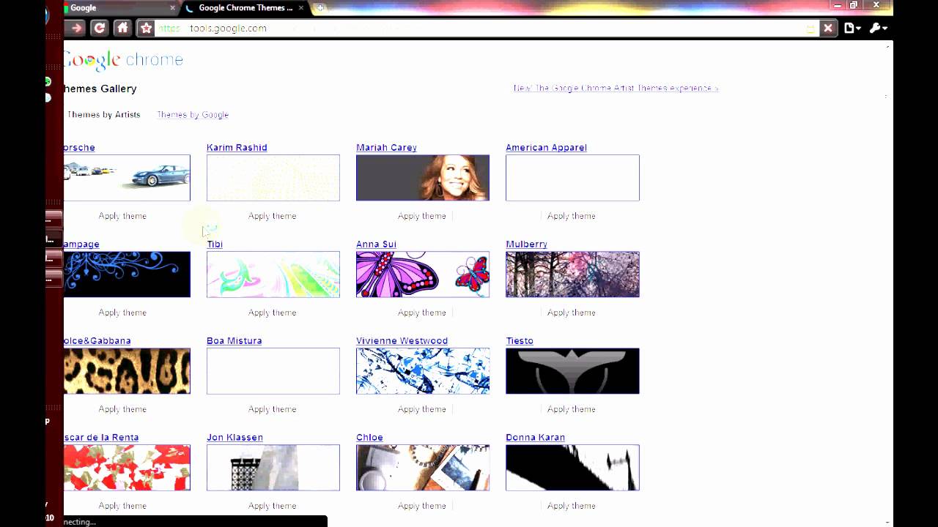Apply theme under Tibi
Screen dimensions: 938x527
tap(272, 313)
